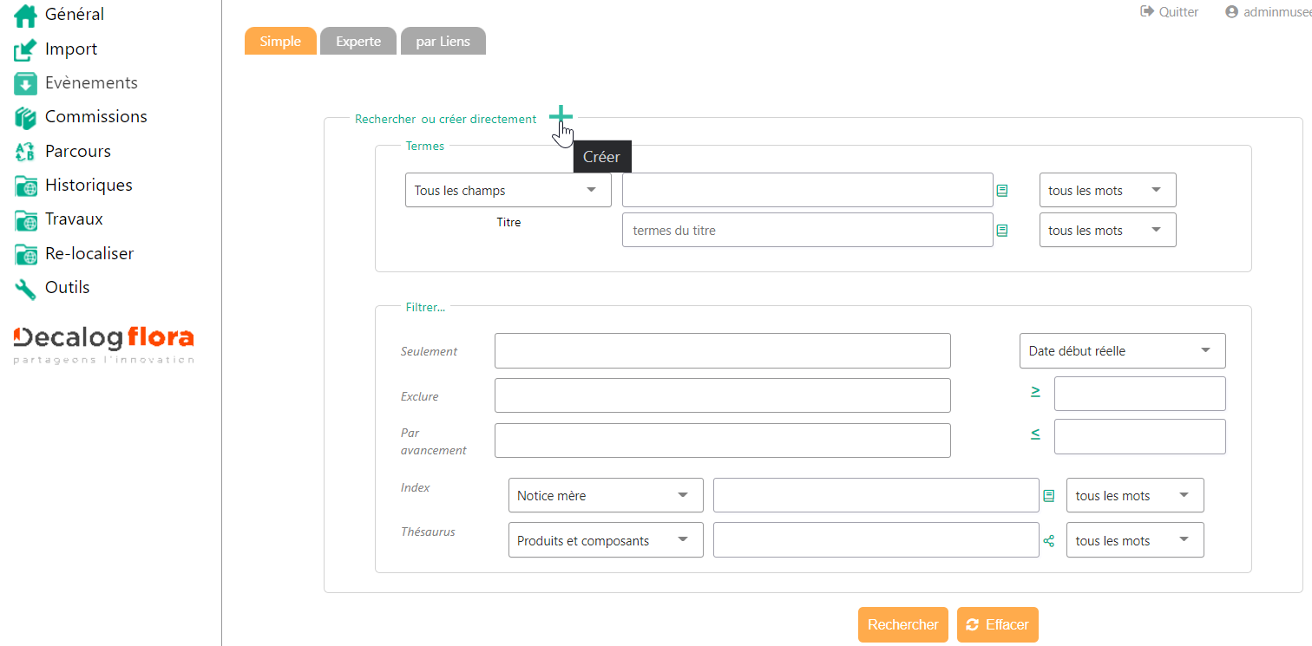Focus the termes du titre input field
The image size is (1312, 646).
tap(807, 231)
